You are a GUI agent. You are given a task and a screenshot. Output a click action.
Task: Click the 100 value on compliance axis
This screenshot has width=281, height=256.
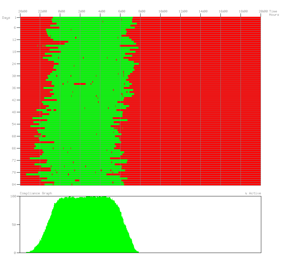click(x=13, y=196)
